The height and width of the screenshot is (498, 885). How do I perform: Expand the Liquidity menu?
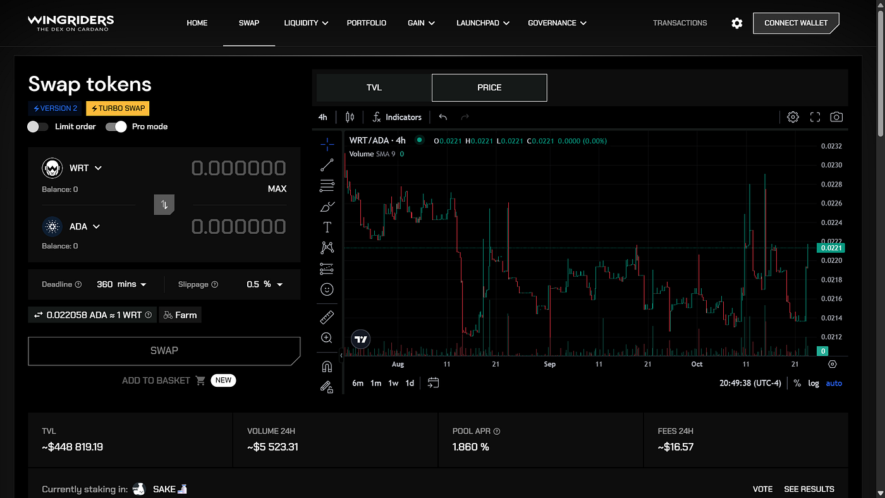tap(307, 23)
